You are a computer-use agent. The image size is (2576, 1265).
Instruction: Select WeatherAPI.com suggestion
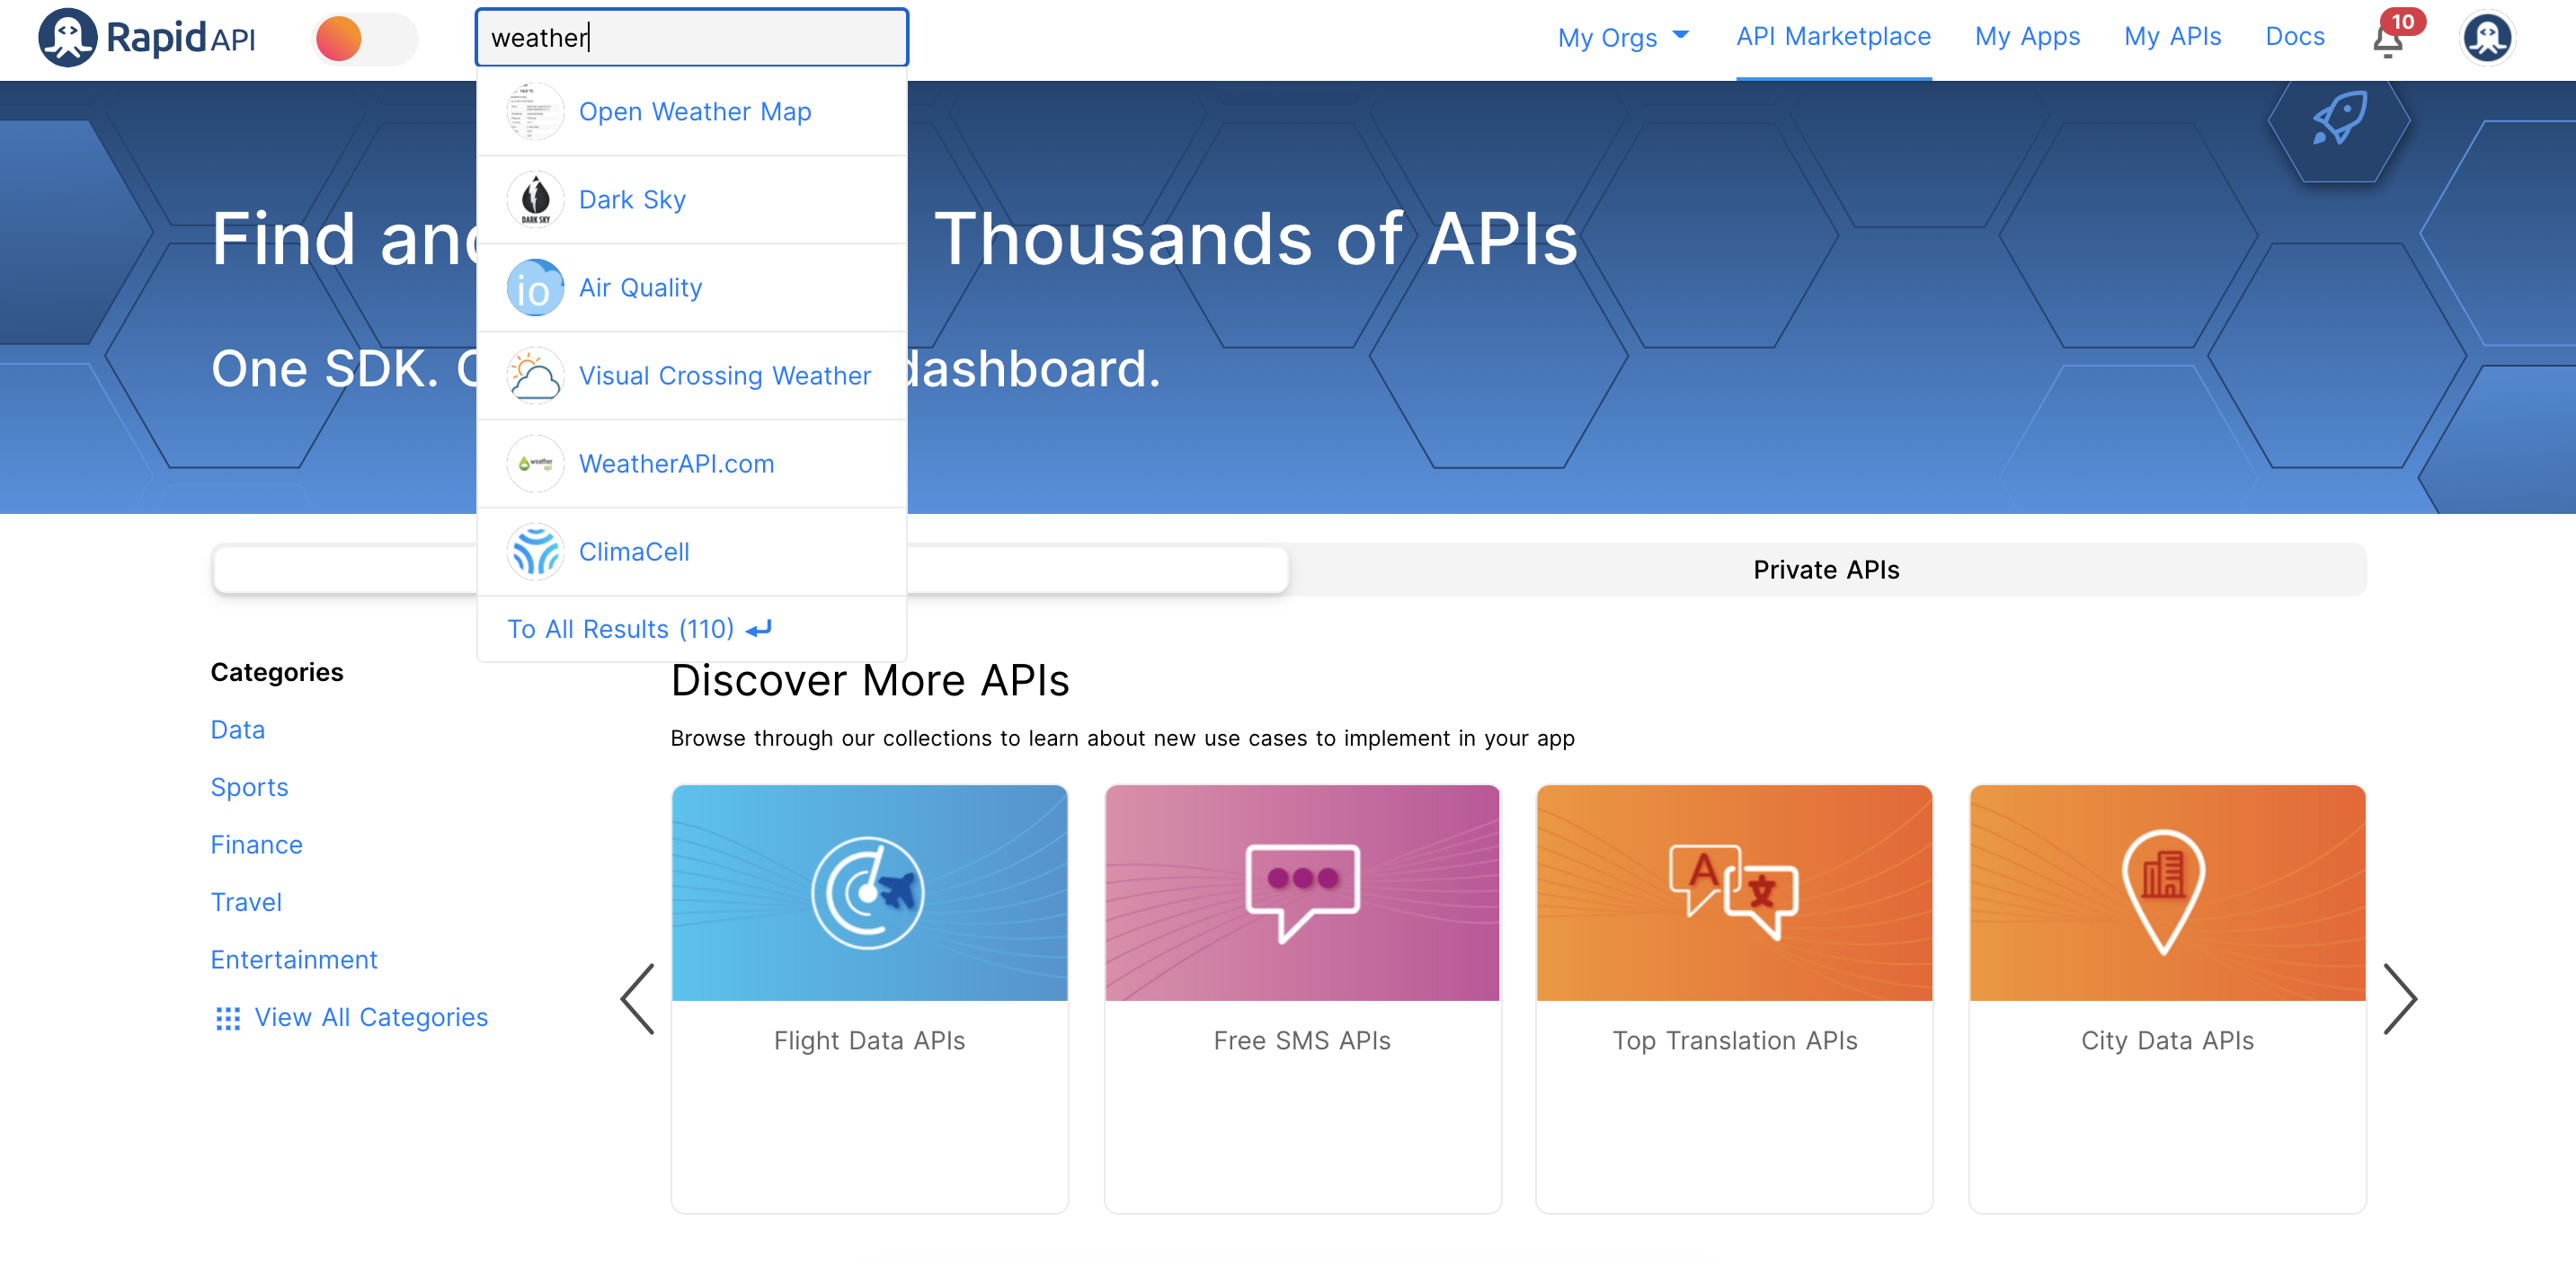click(691, 463)
